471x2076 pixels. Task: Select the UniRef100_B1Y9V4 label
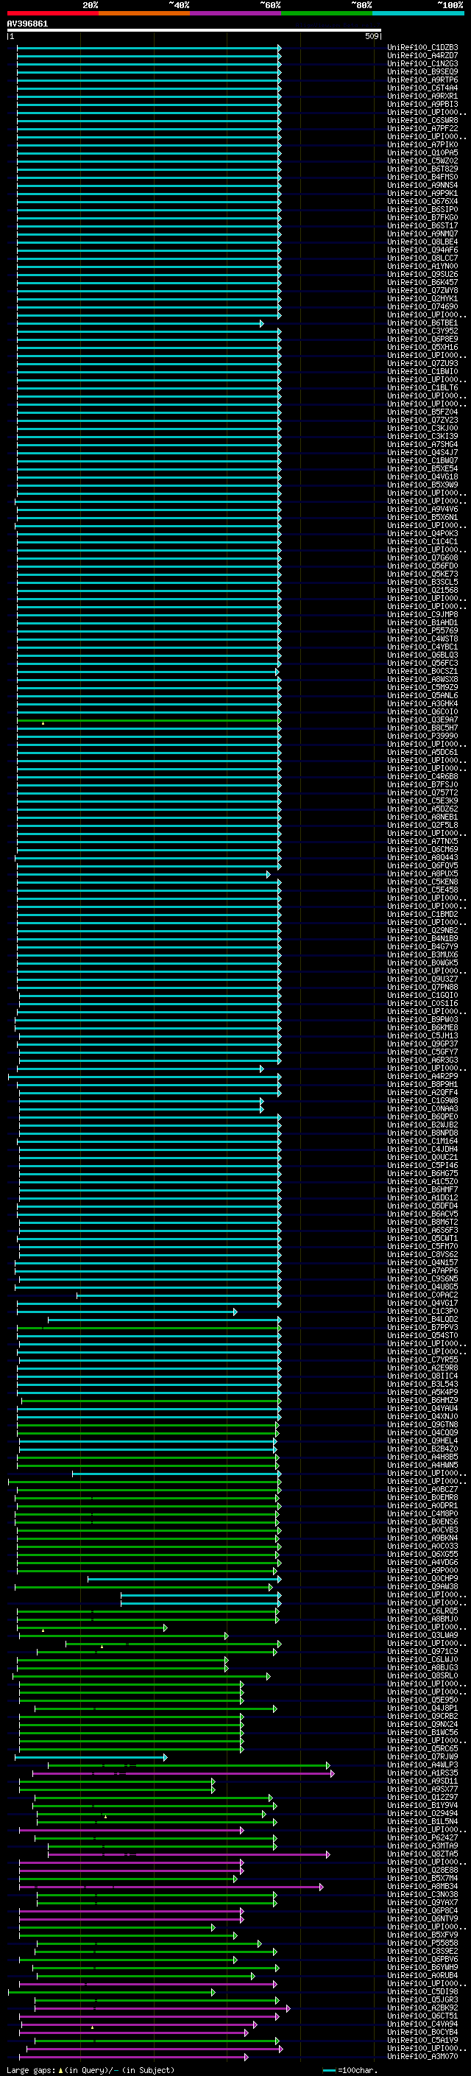point(422,1806)
